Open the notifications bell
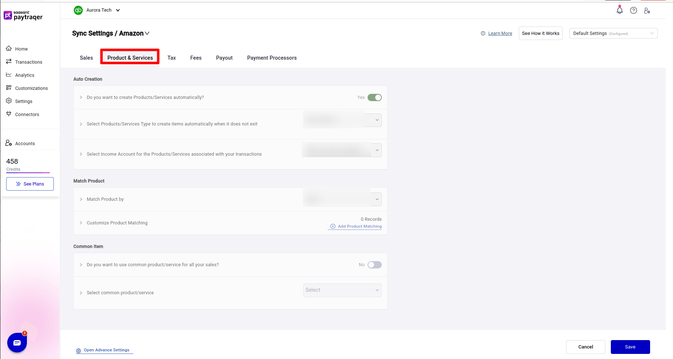The height and width of the screenshot is (359, 673). click(x=619, y=10)
